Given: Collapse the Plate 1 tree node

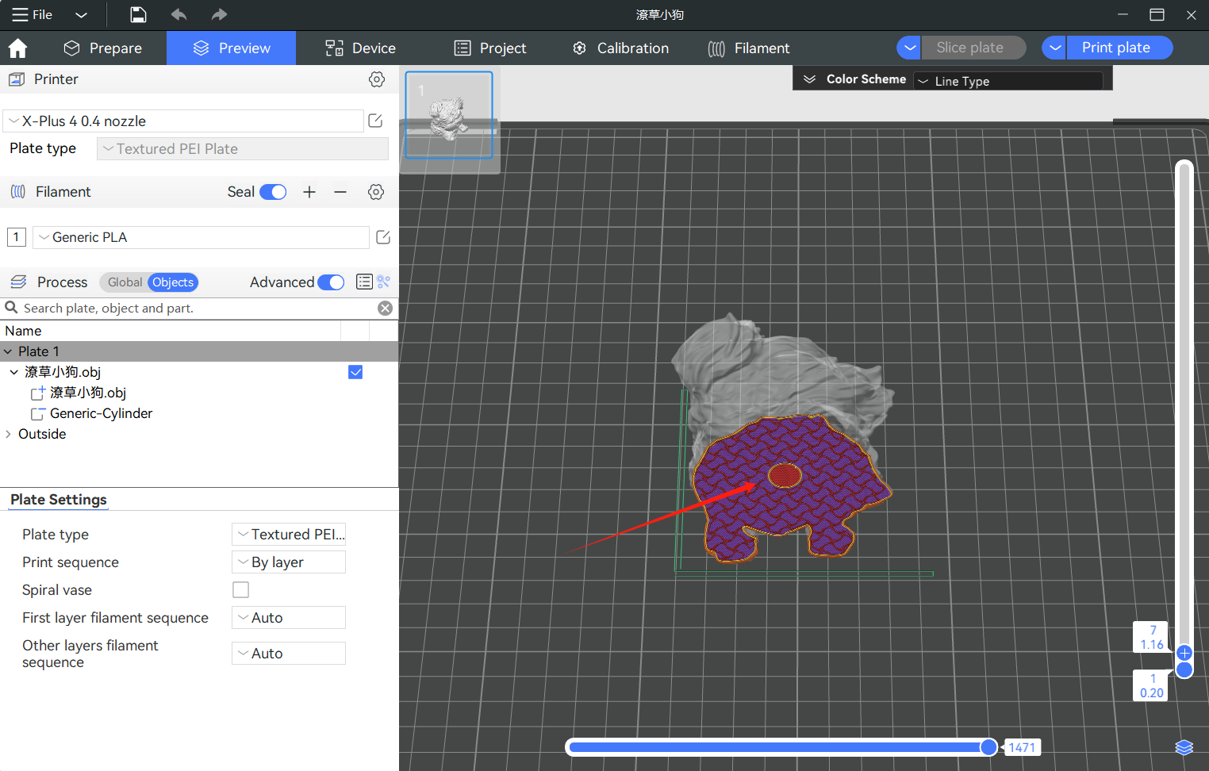Looking at the screenshot, I should [x=8, y=351].
